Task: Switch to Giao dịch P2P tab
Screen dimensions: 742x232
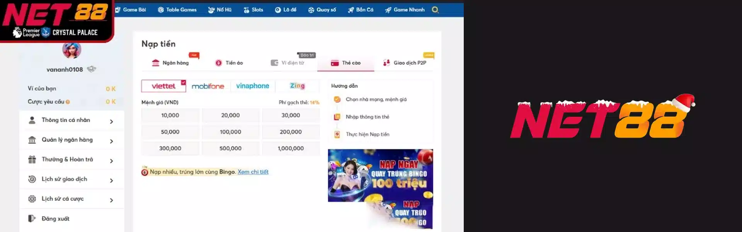Action: (x=405, y=63)
